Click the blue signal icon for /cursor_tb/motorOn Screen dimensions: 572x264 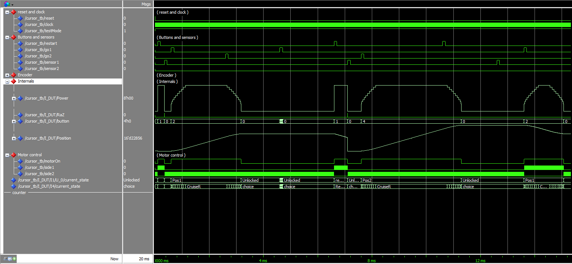tap(20, 161)
